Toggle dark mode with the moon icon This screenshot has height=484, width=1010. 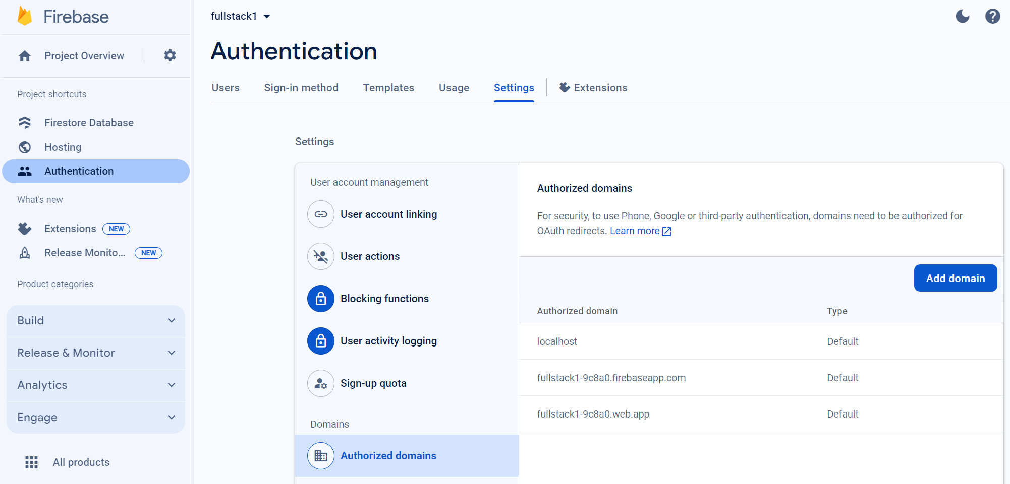(x=962, y=16)
